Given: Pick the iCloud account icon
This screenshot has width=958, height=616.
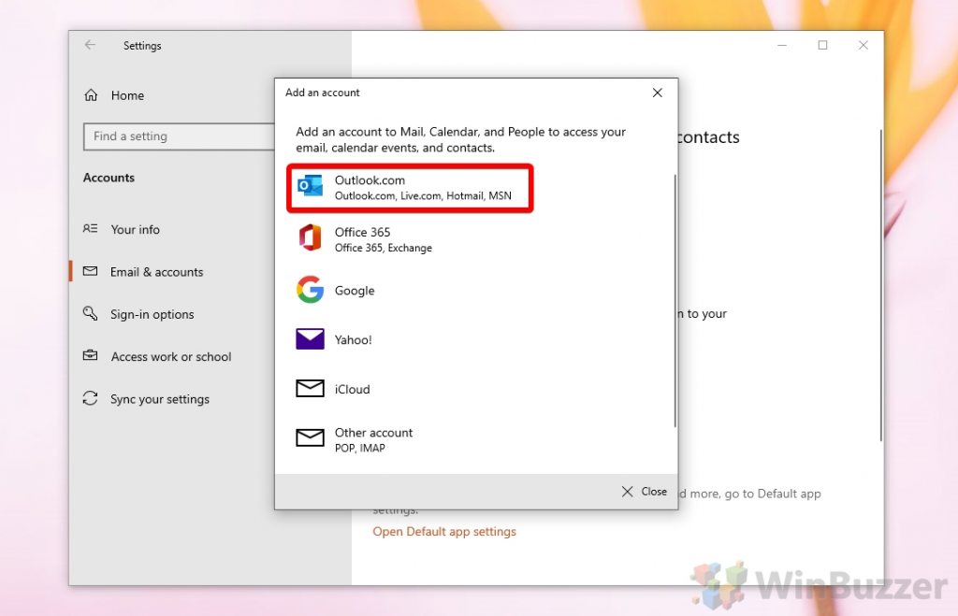Looking at the screenshot, I should click(310, 388).
